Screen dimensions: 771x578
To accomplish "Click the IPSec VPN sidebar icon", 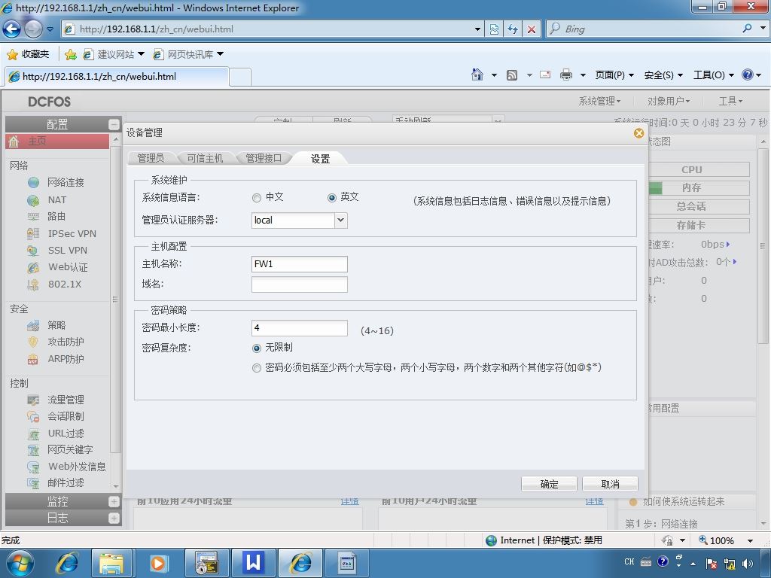I will pos(33,233).
